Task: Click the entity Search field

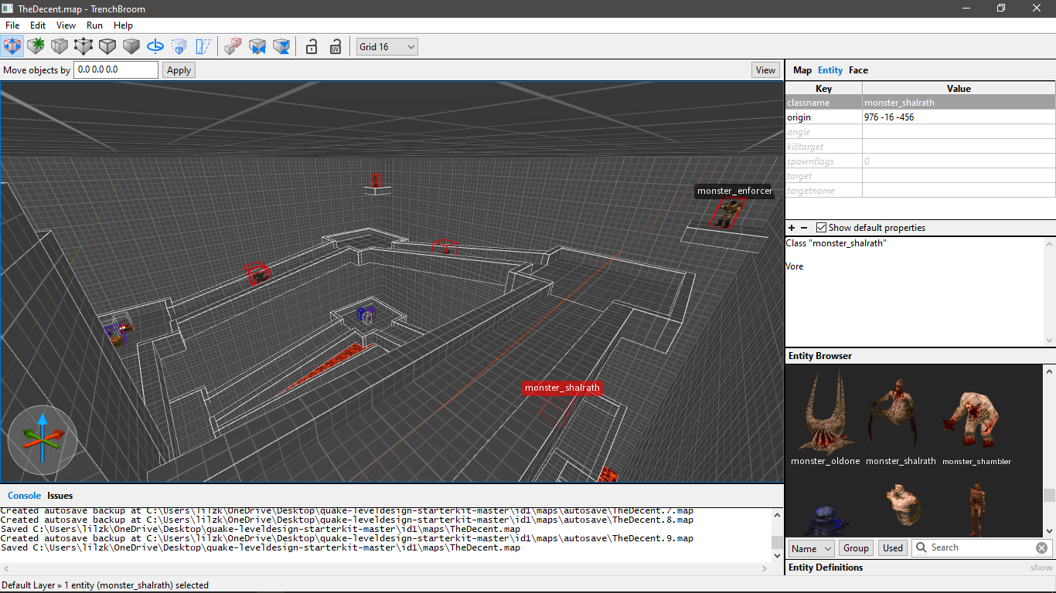Action: click(980, 547)
